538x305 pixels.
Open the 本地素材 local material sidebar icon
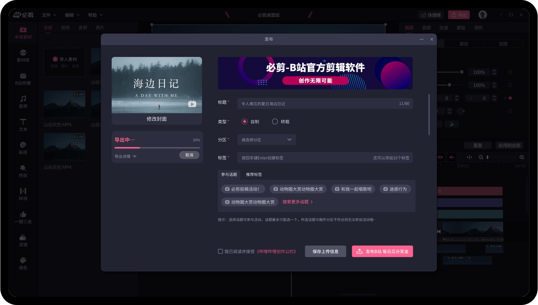23,30
